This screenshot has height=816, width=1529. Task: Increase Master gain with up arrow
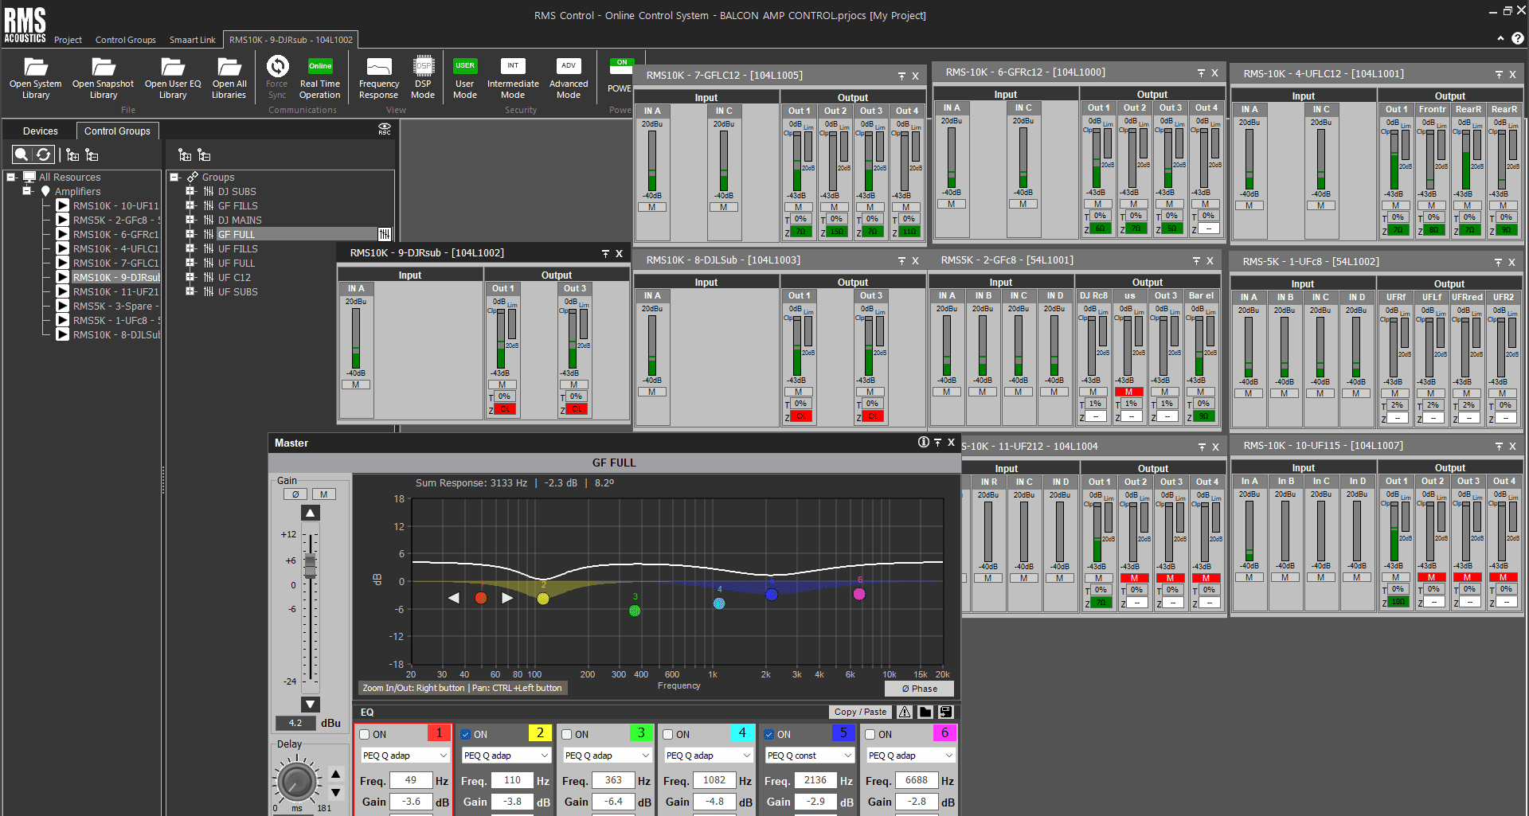(x=311, y=513)
